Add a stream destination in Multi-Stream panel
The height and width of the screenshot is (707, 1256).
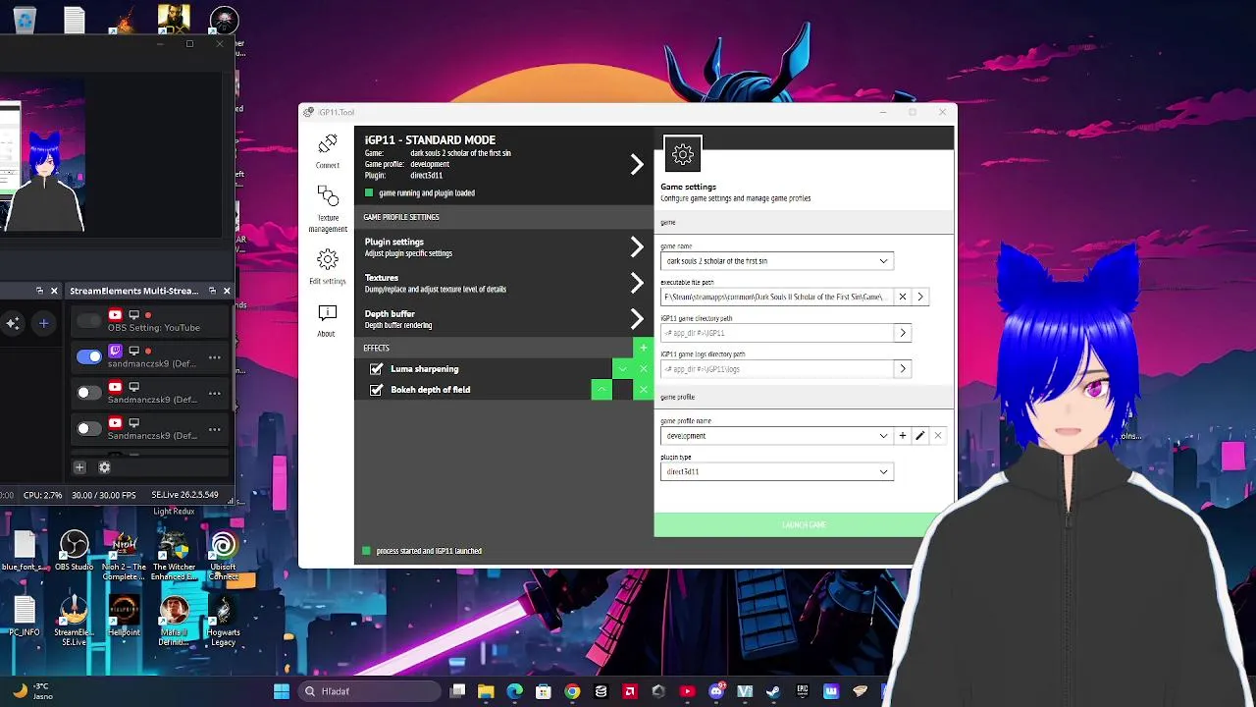pyautogui.click(x=79, y=467)
